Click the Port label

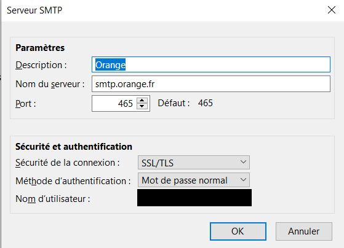(25, 104)
